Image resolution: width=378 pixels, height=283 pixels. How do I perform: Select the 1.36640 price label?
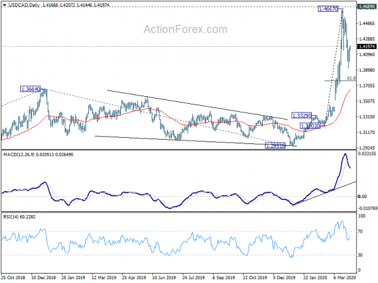[x=30, y=89]
